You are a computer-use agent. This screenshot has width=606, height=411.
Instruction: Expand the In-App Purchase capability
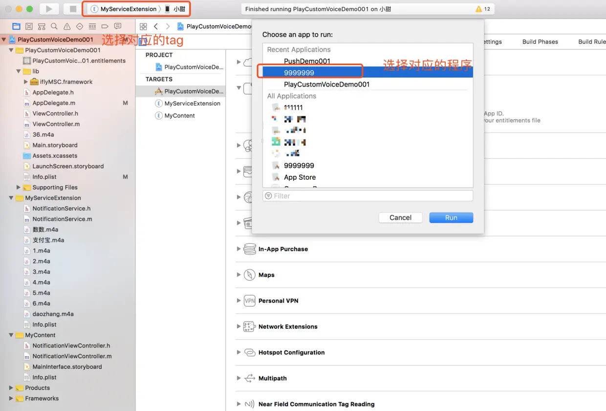click(239, 249)
